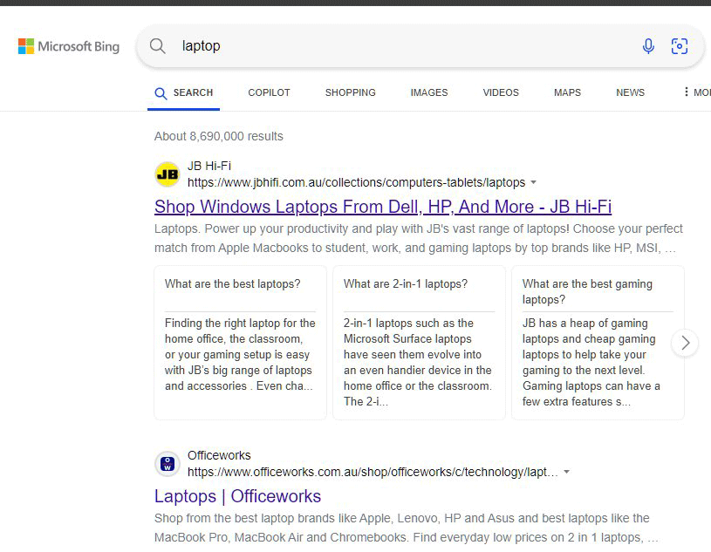711x552 pixels.
Task: Click the Officeworks site name text
Action: tap(219, 455)
